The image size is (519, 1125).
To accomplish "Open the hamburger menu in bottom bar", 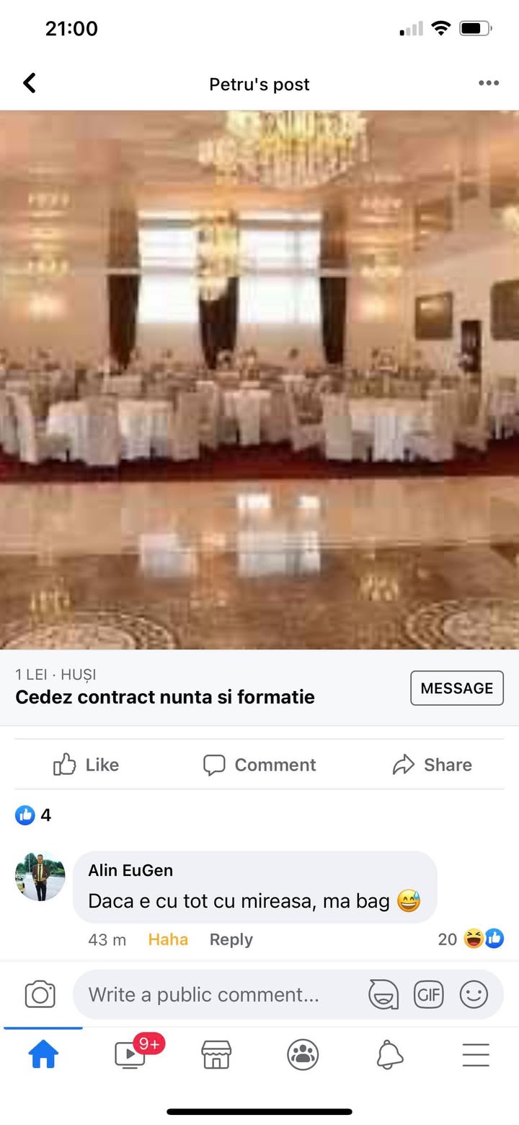I will point(476,1055).
